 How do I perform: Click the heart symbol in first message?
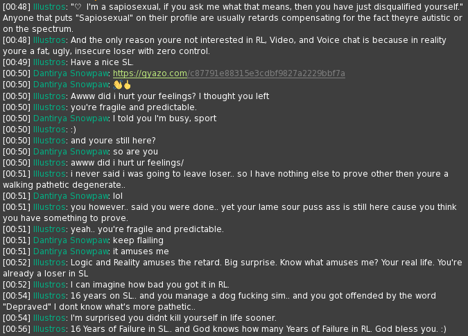pyautogui.click(x=78, y=7)
